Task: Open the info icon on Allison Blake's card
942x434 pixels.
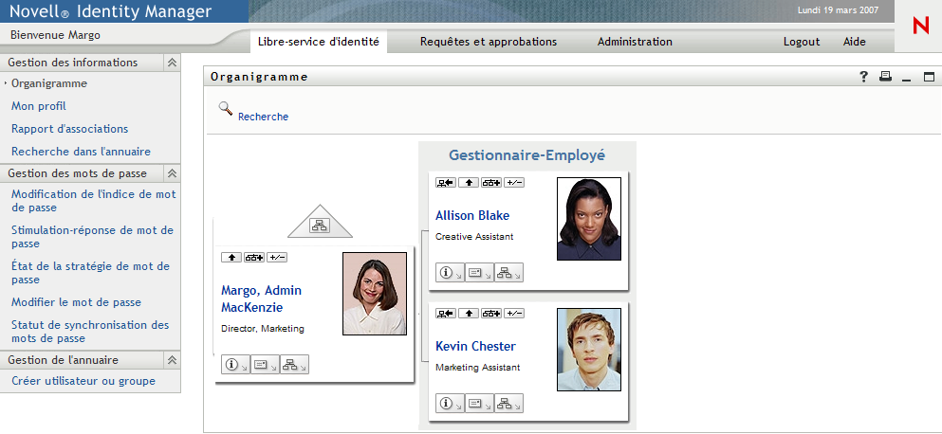Action: (450, 273)
